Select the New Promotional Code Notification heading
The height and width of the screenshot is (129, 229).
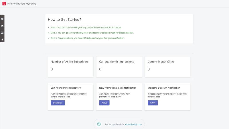(x=118, y=88)
